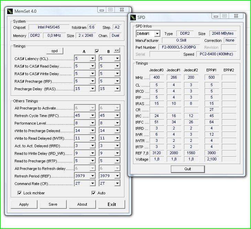The width and height of the screenshot is (251, 229).
Task: Click the Exit button
Action: click(x=112, y=204)
